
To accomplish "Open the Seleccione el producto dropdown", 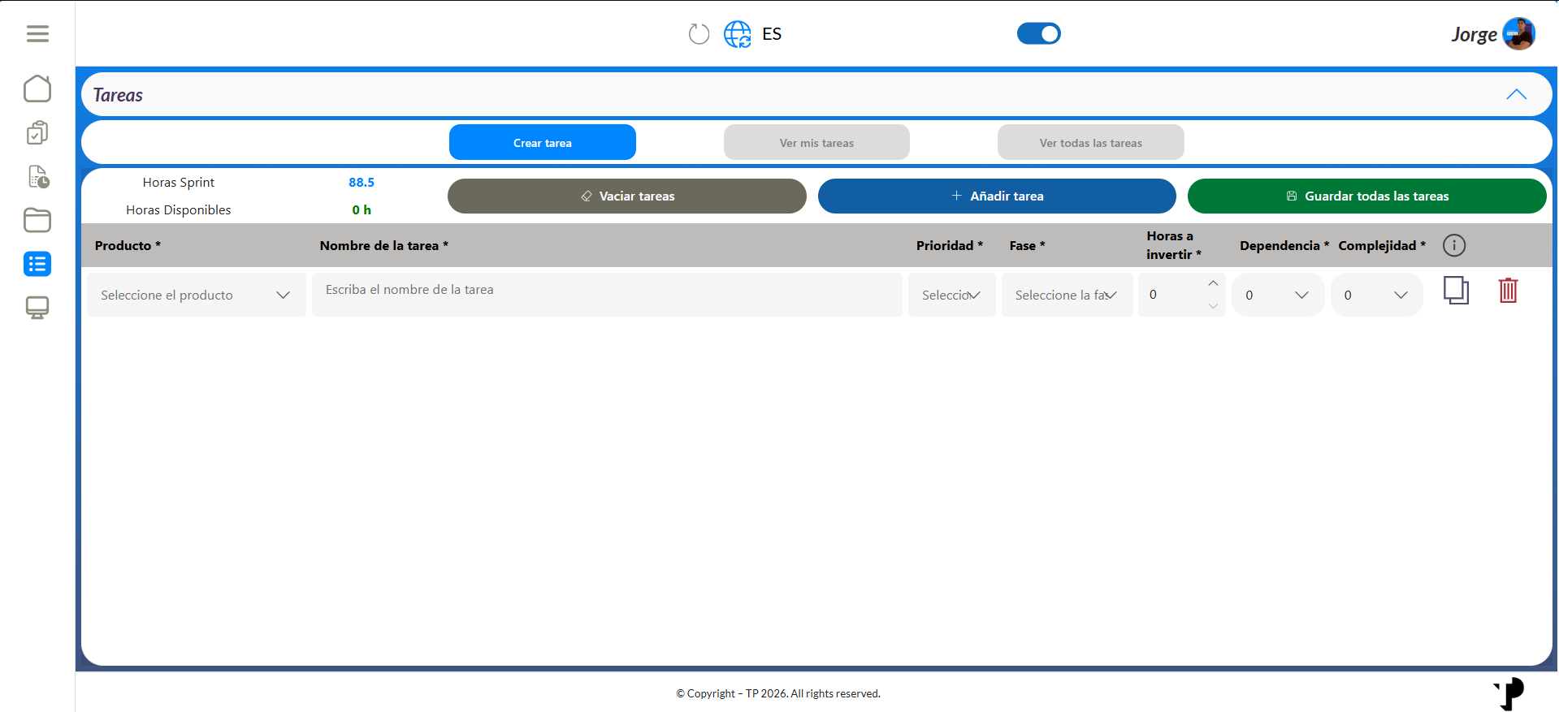I will point(197,295).
